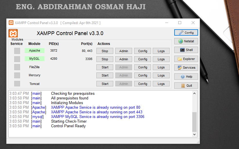
Task: Open Tomcat Logs menu
Action: pyautogui.click(x=161, y=84)
